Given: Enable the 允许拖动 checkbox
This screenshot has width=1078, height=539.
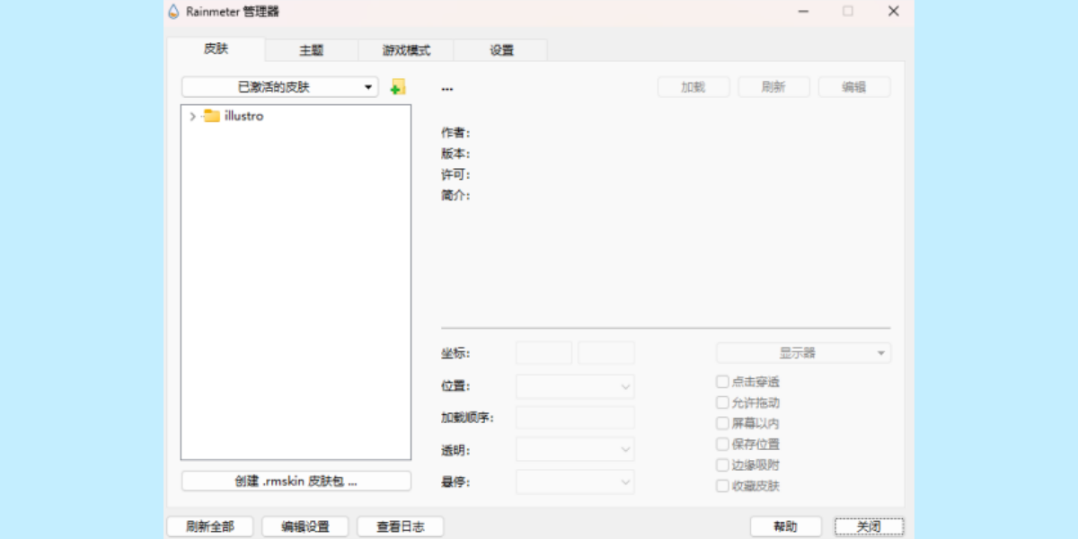Looking at the screenshot, I should tap(722, 402).
